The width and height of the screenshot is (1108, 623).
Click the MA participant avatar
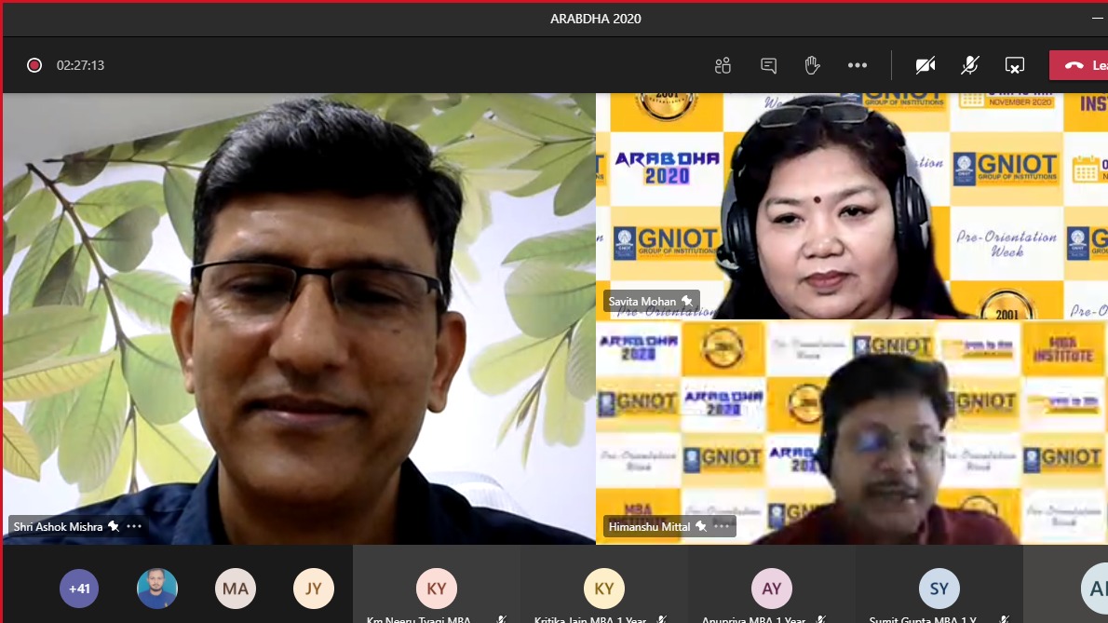[x=236, y=589]
